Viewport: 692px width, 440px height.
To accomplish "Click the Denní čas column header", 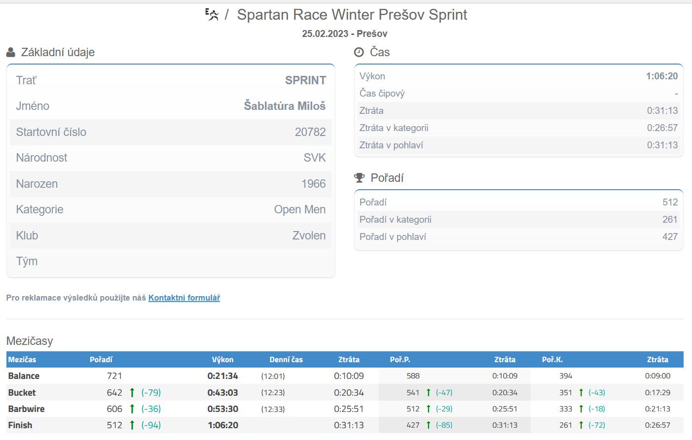I will coord(286,360).
